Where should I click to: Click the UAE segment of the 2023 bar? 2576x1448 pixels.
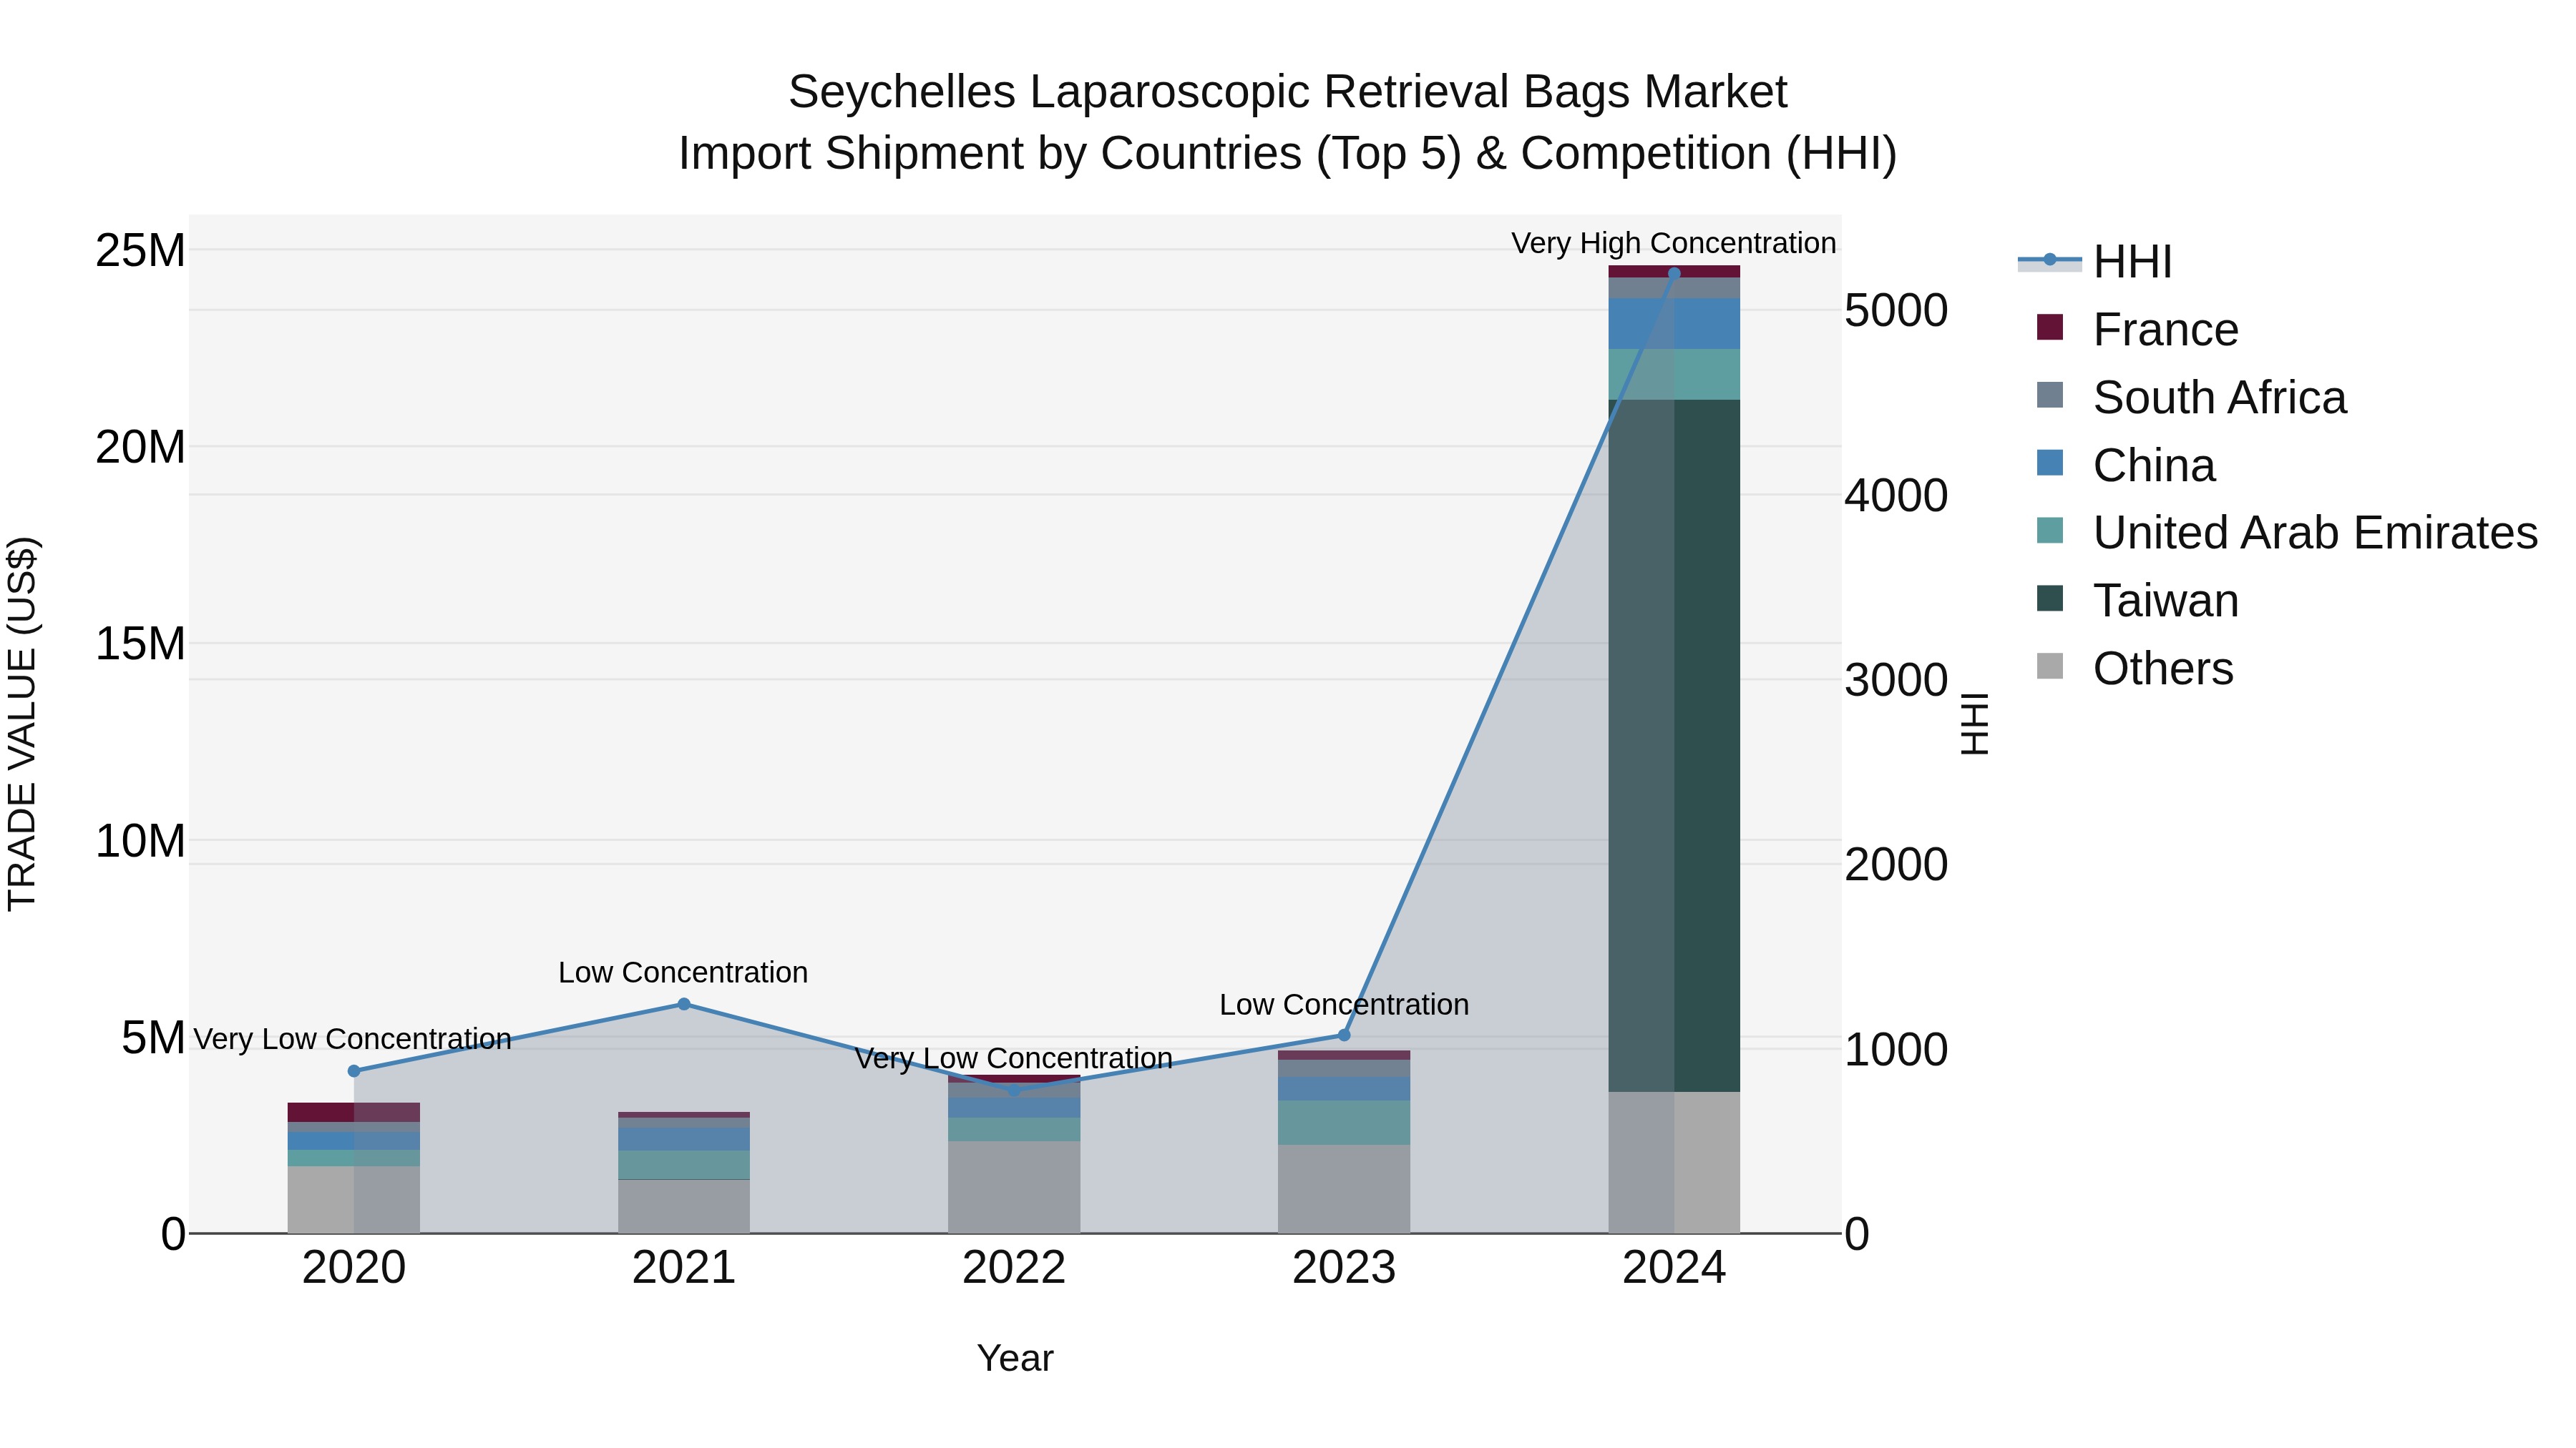pos(1344,1123)
